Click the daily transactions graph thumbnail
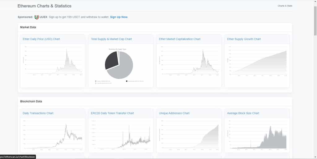The width and height of the screenshot is (317, 159). click(53, 135)
